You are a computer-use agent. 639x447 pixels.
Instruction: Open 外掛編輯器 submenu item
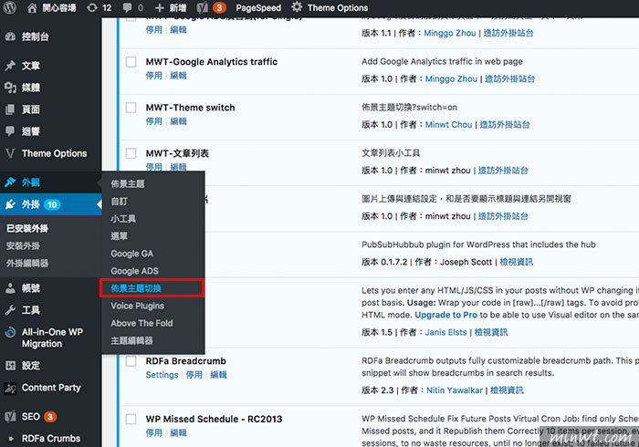(x=27, y=264)
